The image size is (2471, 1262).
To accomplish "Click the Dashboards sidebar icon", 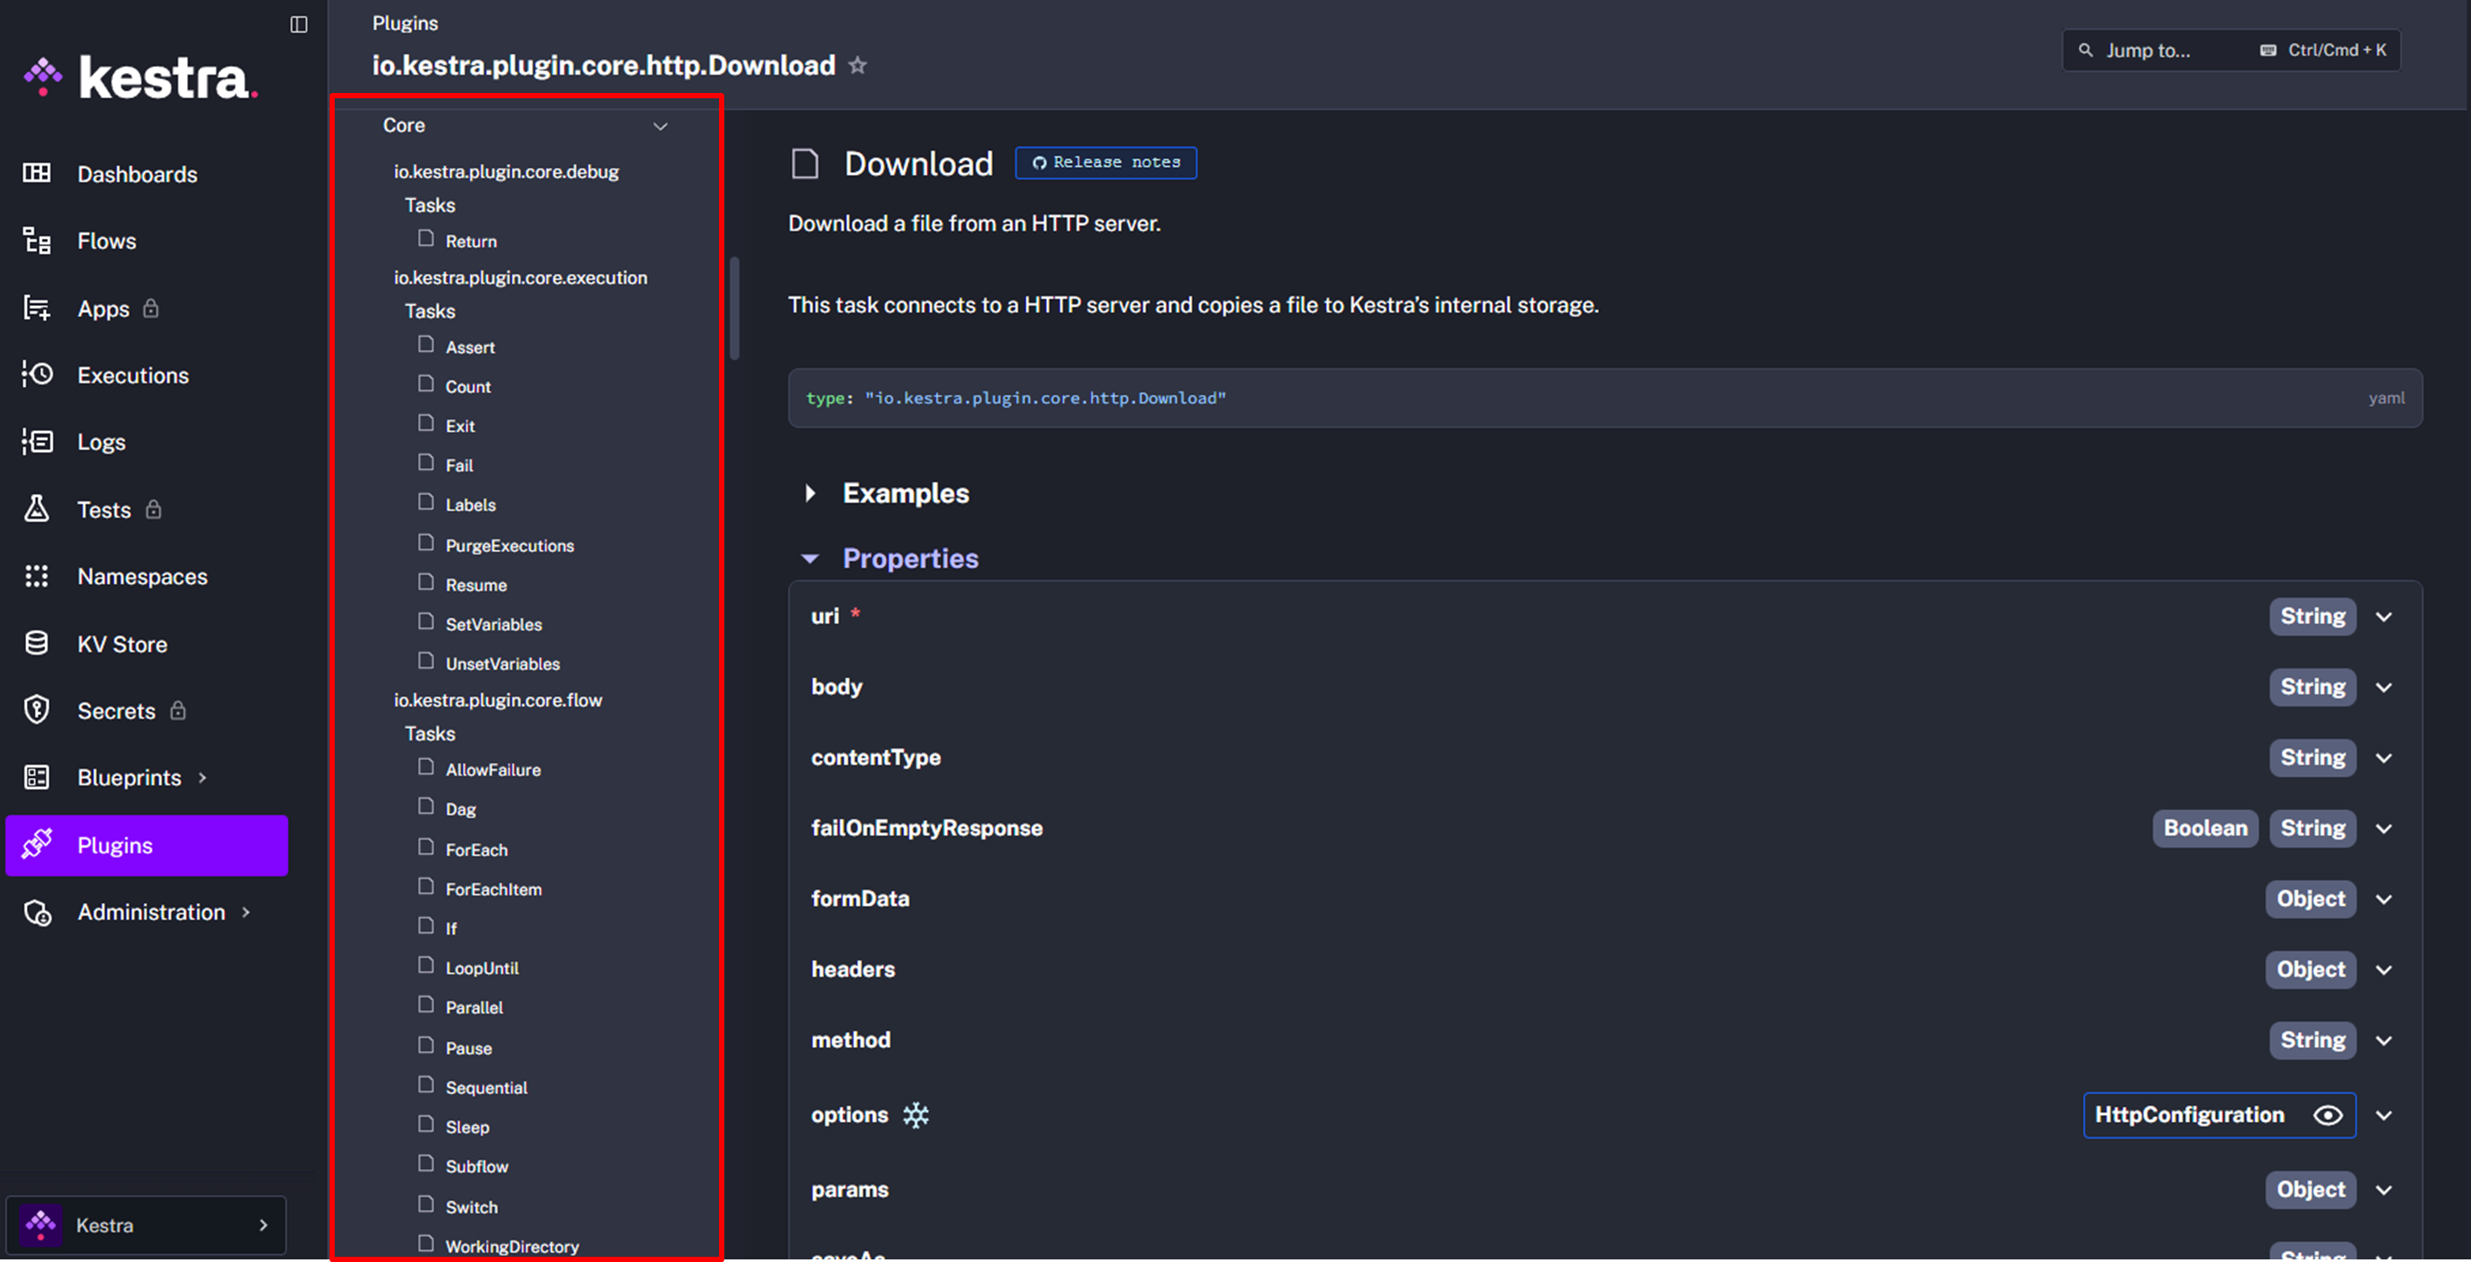I will coord(37,174).
